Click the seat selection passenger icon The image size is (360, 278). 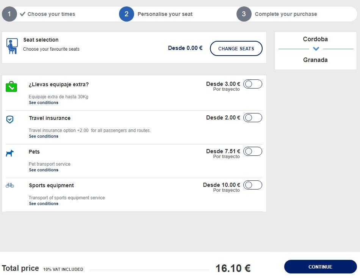click(x=12, y=46)
